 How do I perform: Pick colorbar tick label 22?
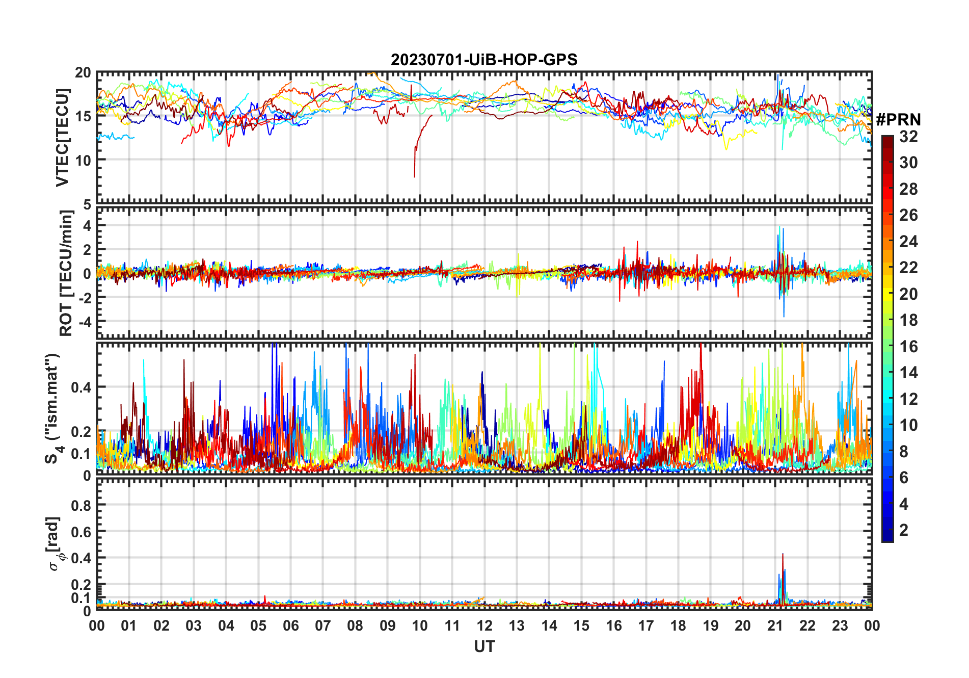pos(908,267)
